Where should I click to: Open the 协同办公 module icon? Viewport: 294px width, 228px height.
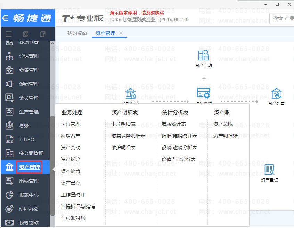[x=9, y=209]
